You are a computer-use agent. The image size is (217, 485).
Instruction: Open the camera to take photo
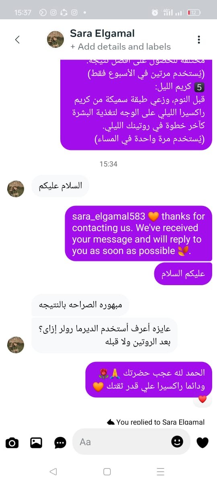(12, 443)
